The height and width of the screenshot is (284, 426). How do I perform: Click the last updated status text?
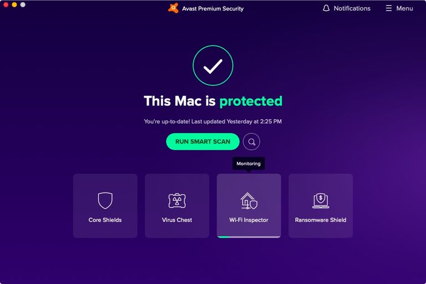point(213,121)
